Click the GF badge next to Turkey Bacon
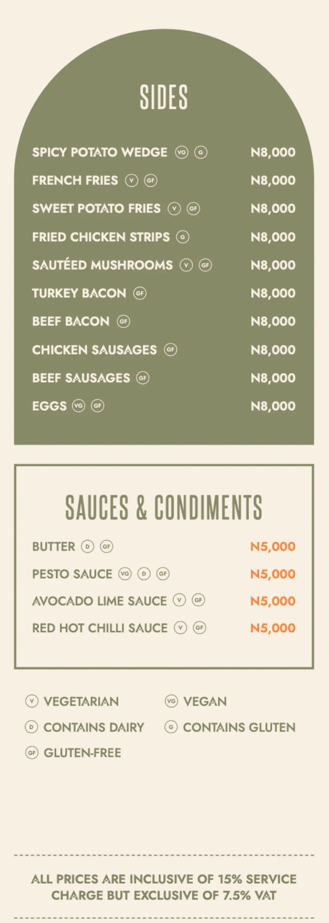329x923 pixels. point(140,293)
